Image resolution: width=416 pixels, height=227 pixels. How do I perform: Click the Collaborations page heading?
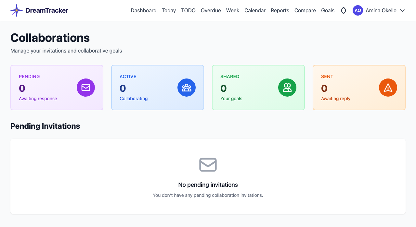[50, 38]
